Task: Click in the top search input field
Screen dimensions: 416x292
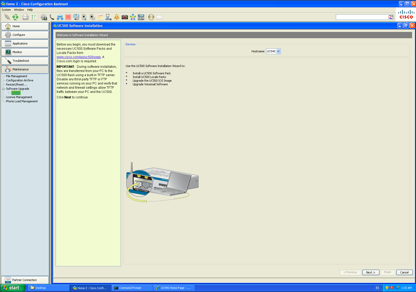Action: coord(362,17)
